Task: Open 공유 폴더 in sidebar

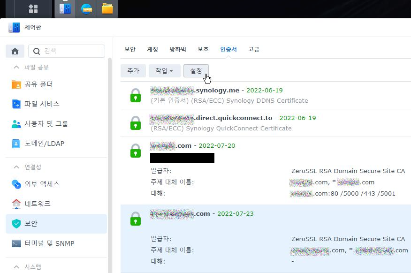Action: (56, 84)
